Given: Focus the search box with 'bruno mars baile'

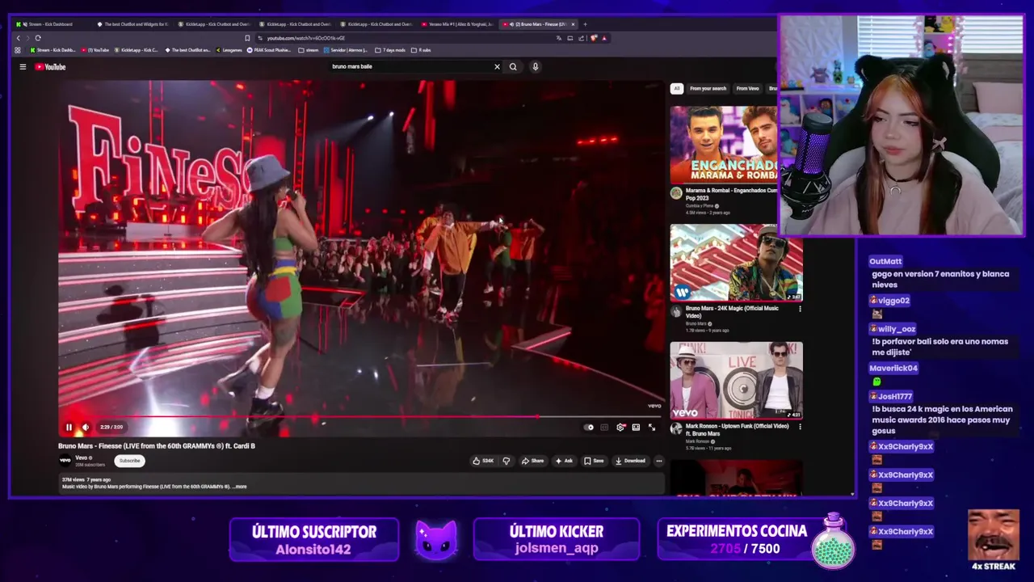Looking at the screenshot, I should pos(412,66).
